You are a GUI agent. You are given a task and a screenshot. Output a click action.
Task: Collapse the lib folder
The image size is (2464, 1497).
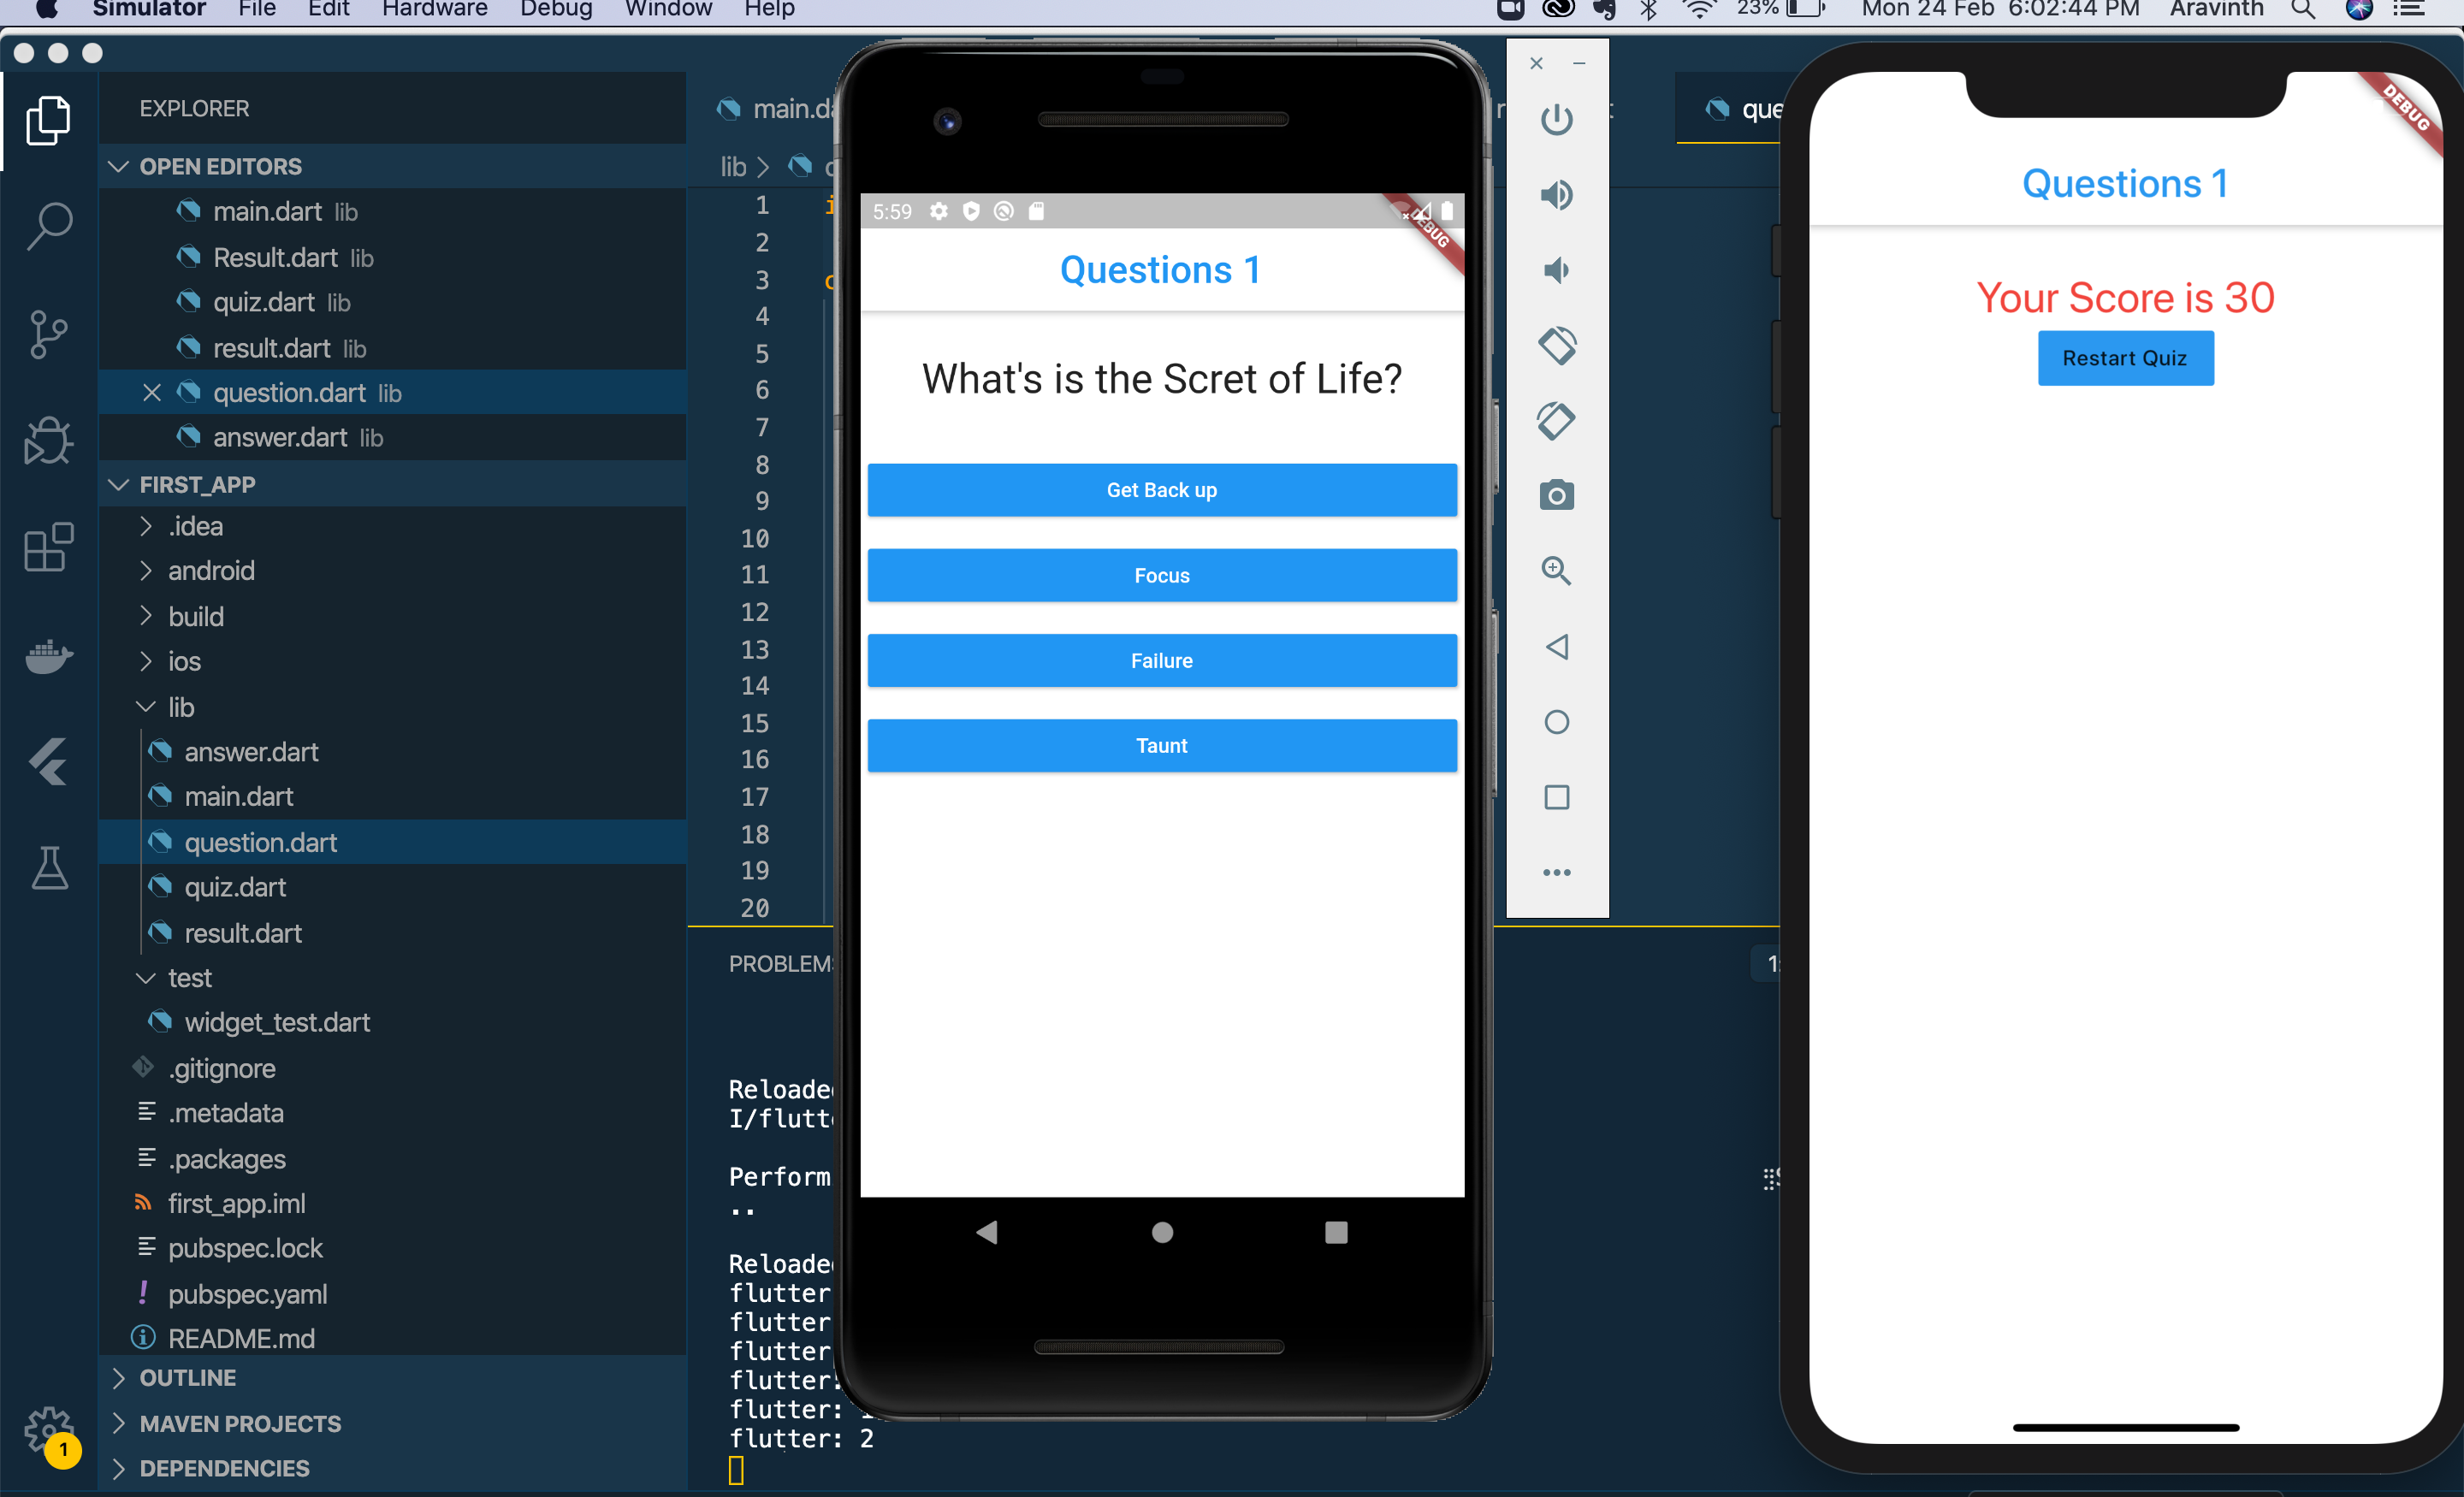click(x=180, y=707)
